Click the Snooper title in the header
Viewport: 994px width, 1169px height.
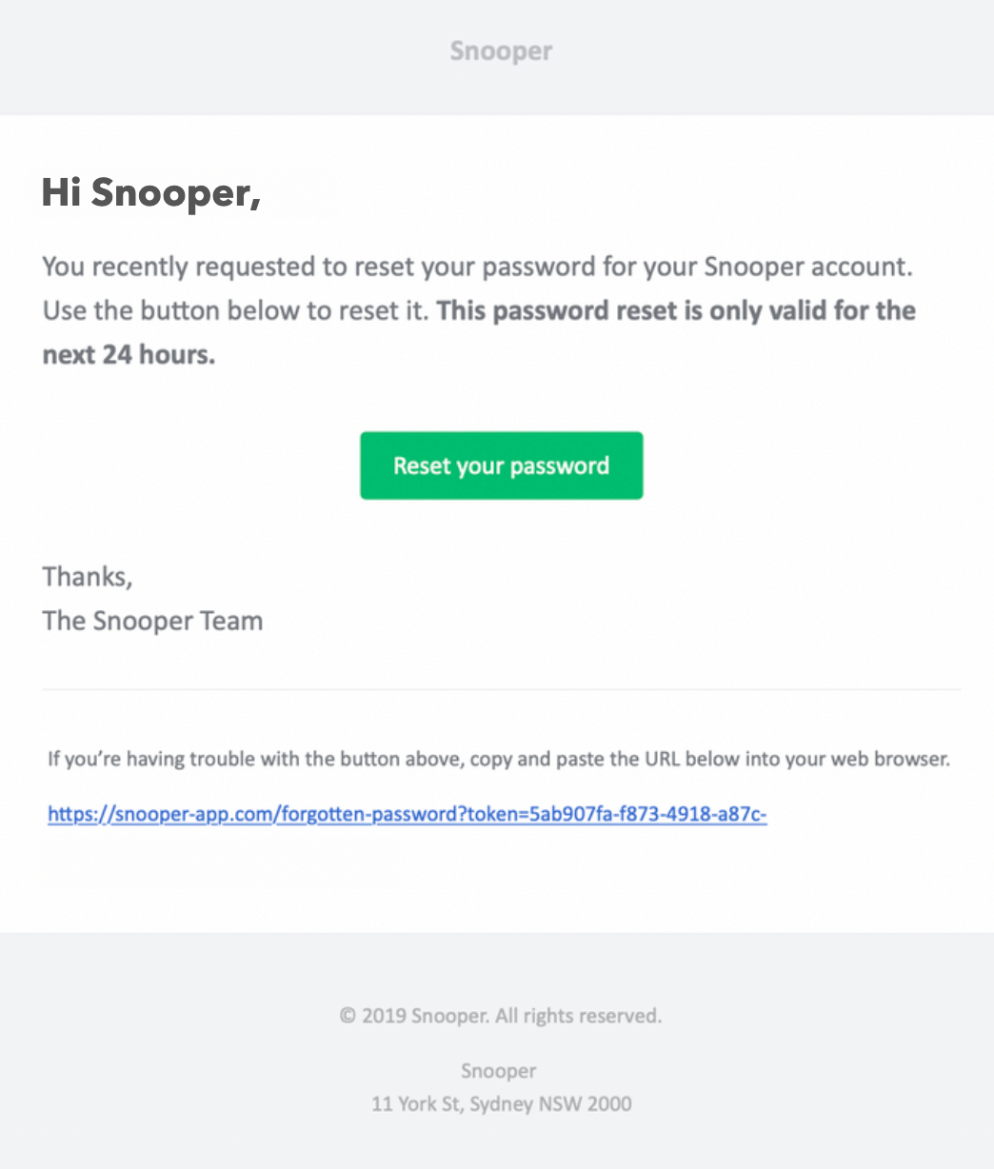click(501, 51)
